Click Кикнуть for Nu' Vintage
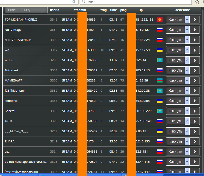This screenshot has height=176, width=204. (x=175, y=30)
